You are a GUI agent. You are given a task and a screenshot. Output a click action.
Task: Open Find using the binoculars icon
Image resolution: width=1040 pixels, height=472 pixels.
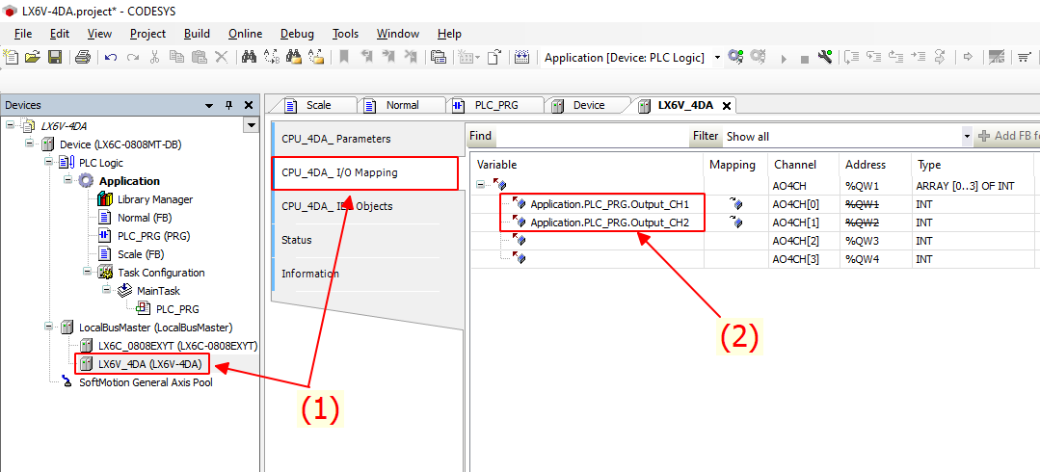tap(249, 58)
